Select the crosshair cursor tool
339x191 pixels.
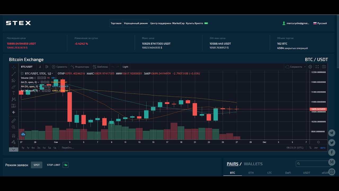[14, 67]
